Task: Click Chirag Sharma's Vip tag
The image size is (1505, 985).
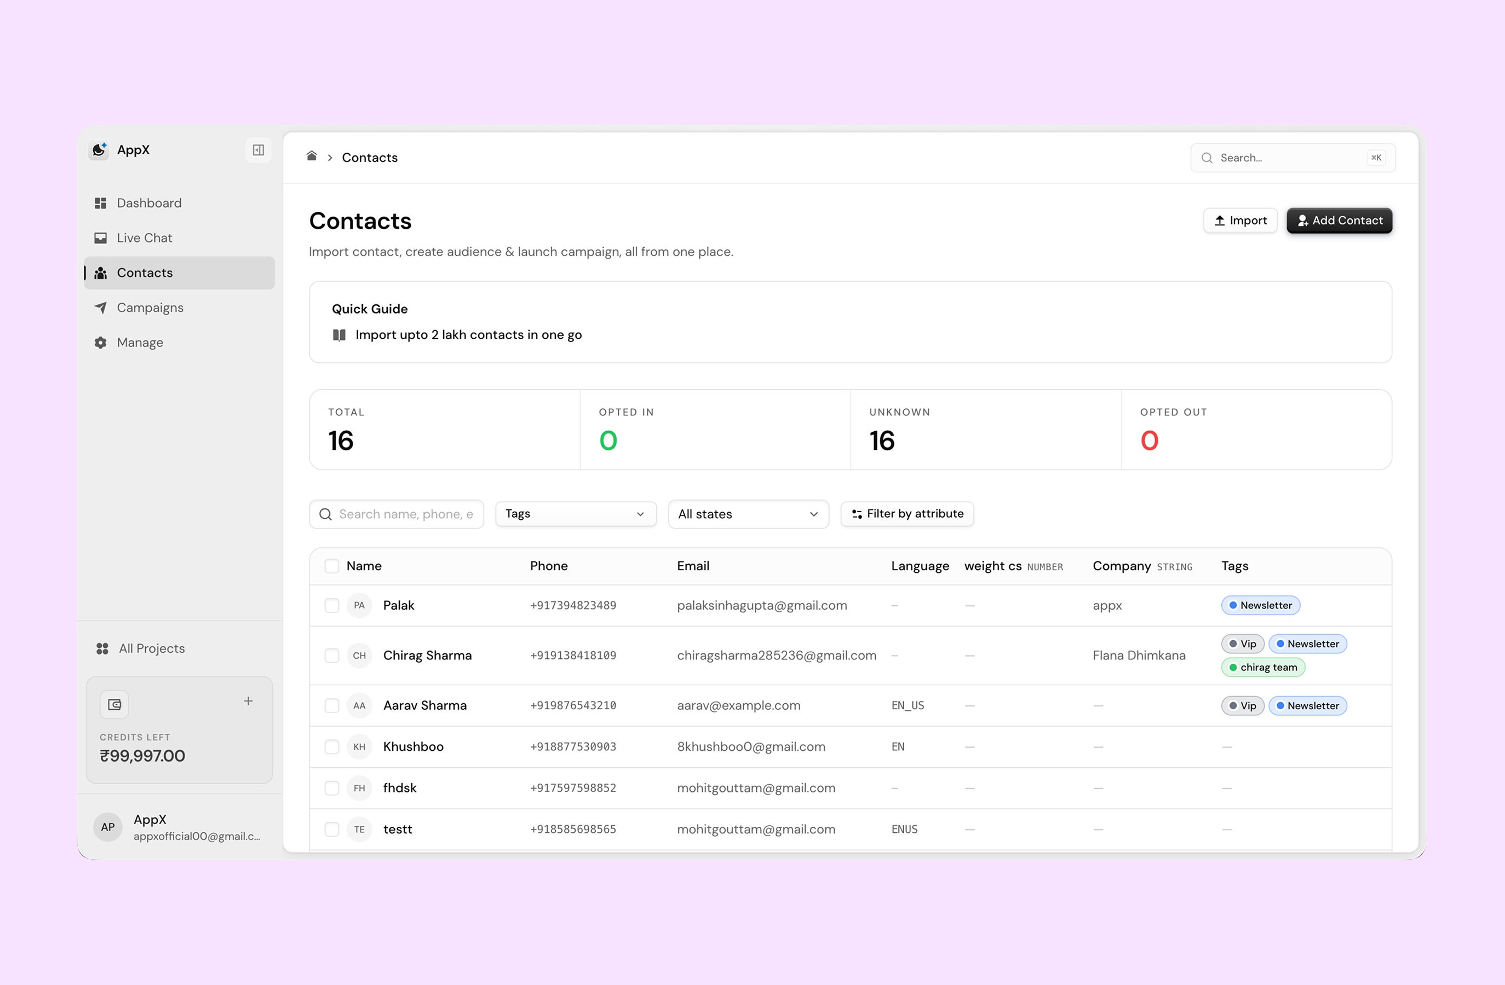Action: tap(1243, 644)
